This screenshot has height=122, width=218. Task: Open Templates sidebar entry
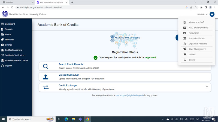point(10,40)
